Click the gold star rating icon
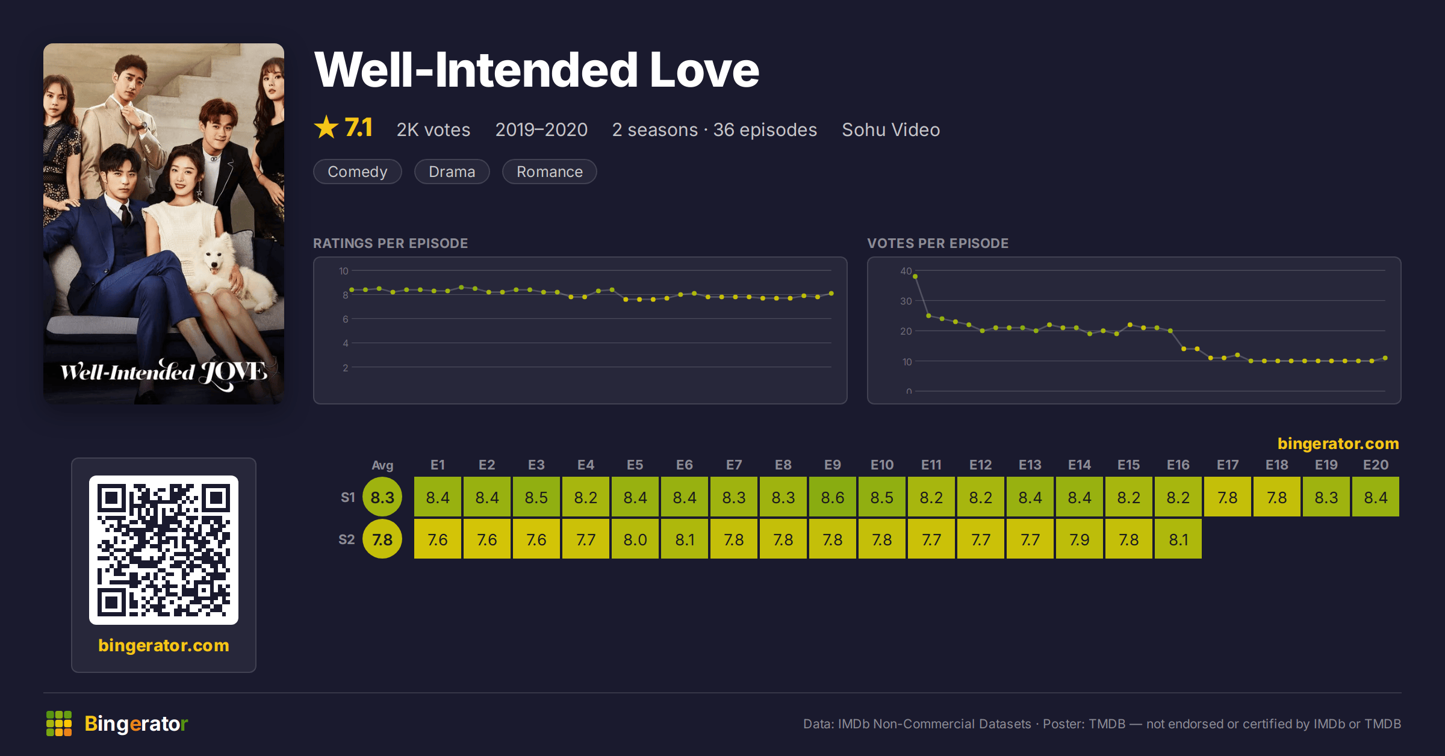Image resolution: width=1445 pixels, height=756 pixels. 326,128
